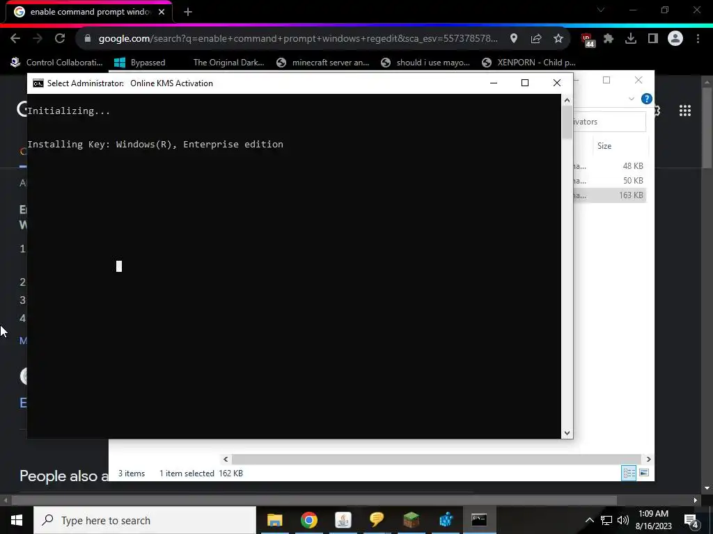Click File Explorer search box
The image size is (713, 534).
coord(609,122)
